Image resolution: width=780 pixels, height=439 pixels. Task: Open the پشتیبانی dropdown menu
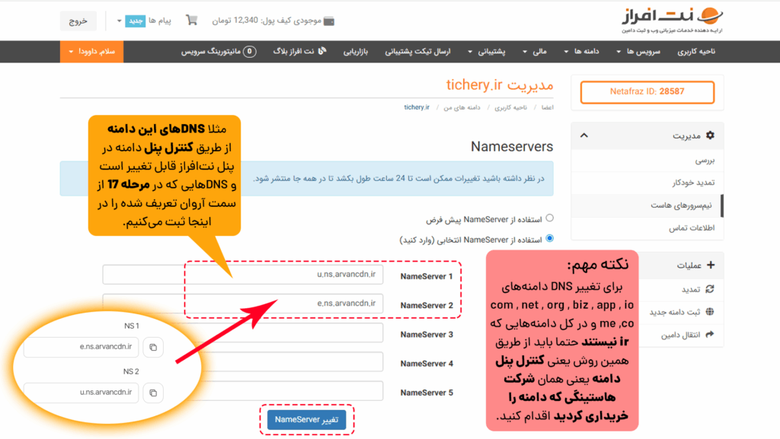(x=487, y=51)
